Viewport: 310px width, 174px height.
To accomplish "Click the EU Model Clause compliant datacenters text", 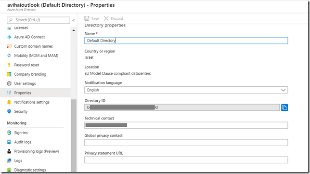I will click(x=117, y=73).
